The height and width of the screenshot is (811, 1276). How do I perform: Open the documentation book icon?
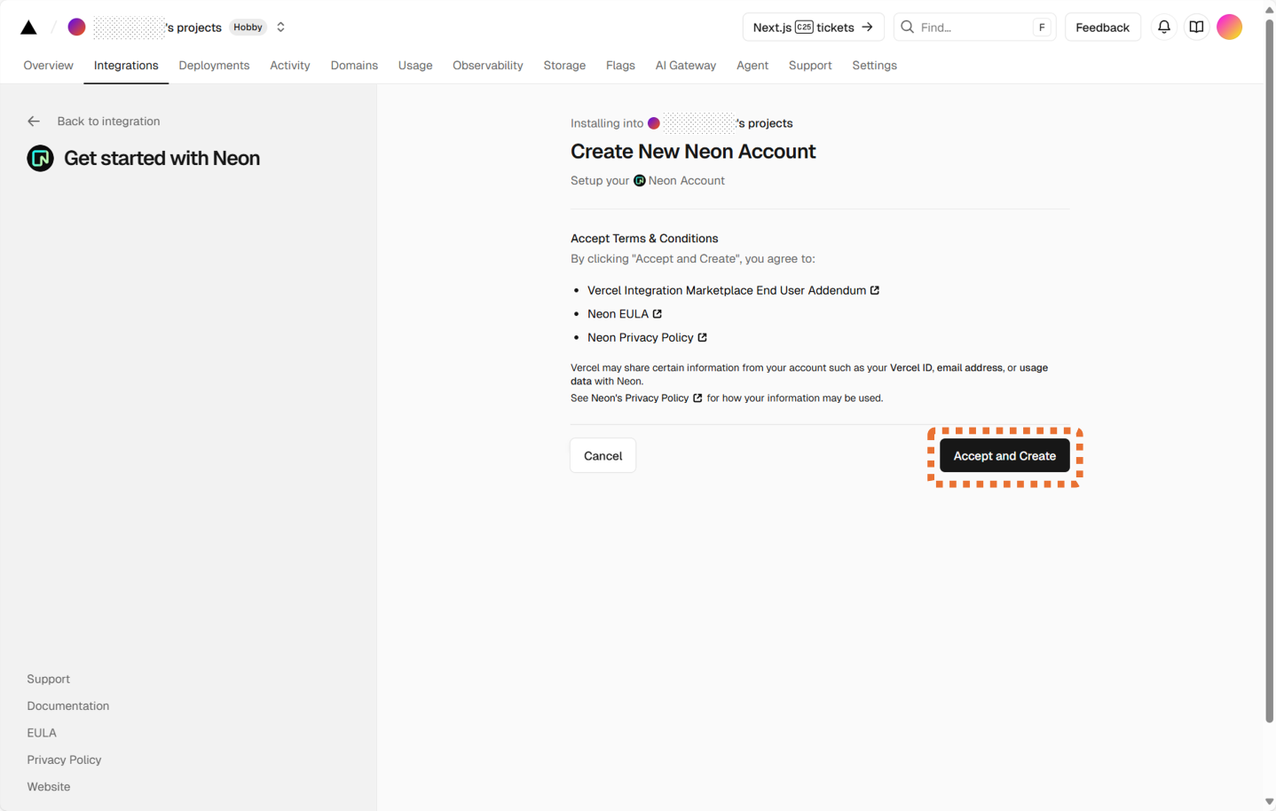[x=1196, y=28]
